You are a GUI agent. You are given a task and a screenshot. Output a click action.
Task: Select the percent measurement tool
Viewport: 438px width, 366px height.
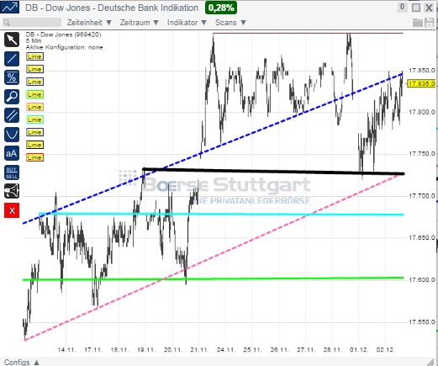(12, 77)
